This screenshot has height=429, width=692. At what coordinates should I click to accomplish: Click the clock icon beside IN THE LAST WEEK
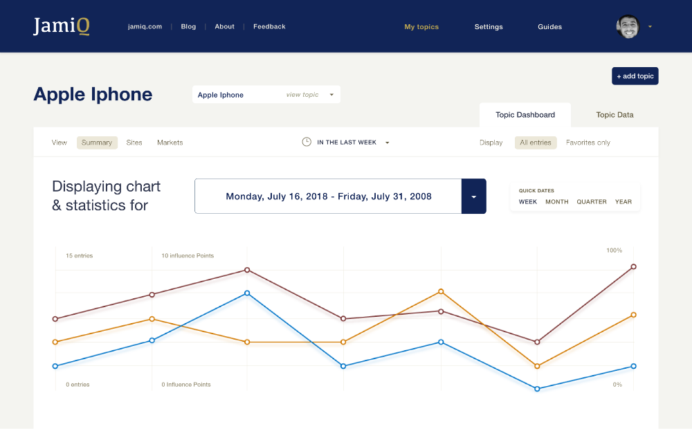coord(307,142)
